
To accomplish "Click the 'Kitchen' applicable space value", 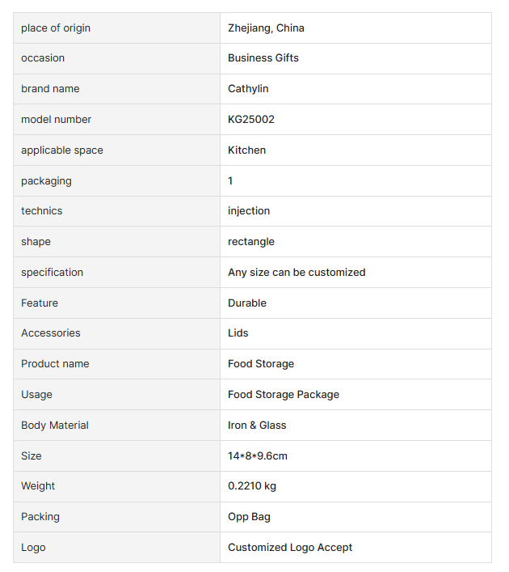I will [x=246, y=150].
